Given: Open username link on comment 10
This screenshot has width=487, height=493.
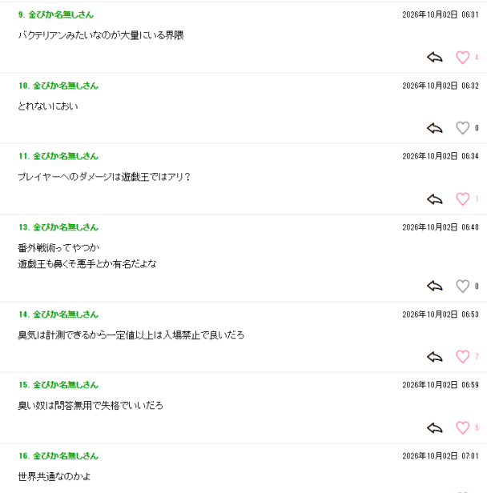Looking at the screenshot, I should (66, 86).
